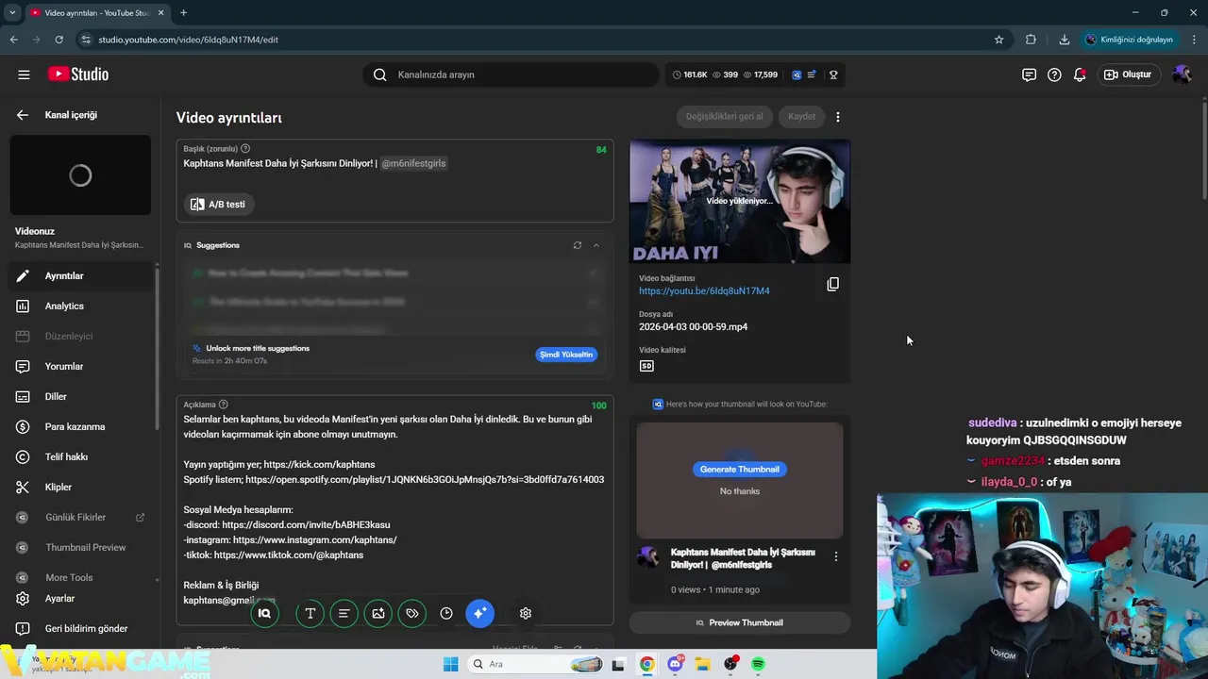Open the Windows Start menu
1208x679 pixels.
pos(450,665)
